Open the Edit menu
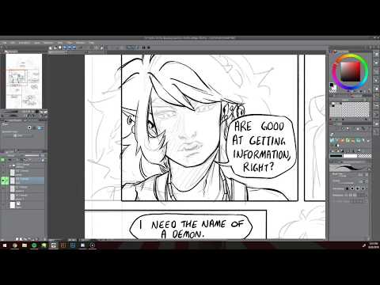This screenshot has width=380, height=285. [13, 43]
